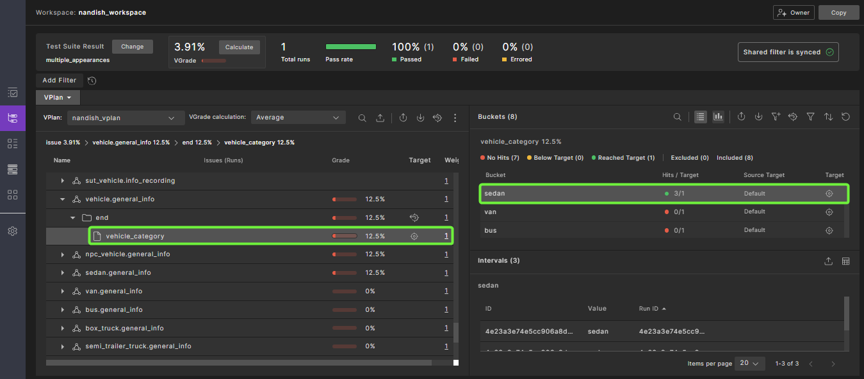Click search icon in Buckets panel

pyautogui.click(x=677, y=117)
